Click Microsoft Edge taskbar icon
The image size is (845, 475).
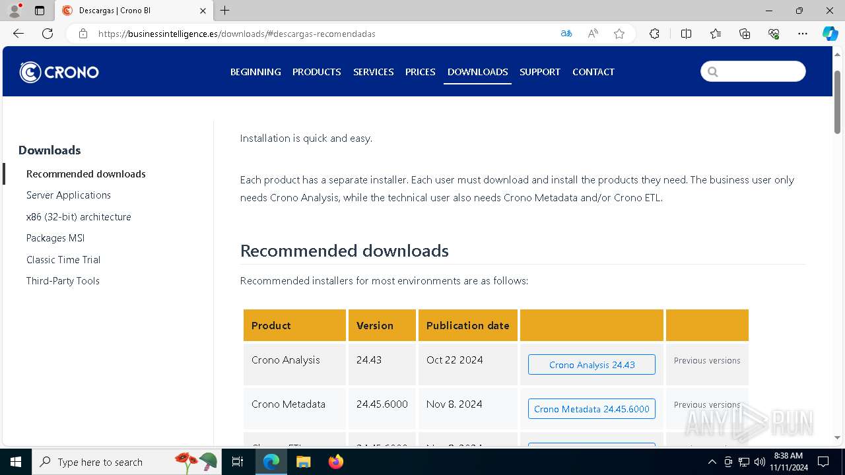pyautogui.click(x=271, y=462)
